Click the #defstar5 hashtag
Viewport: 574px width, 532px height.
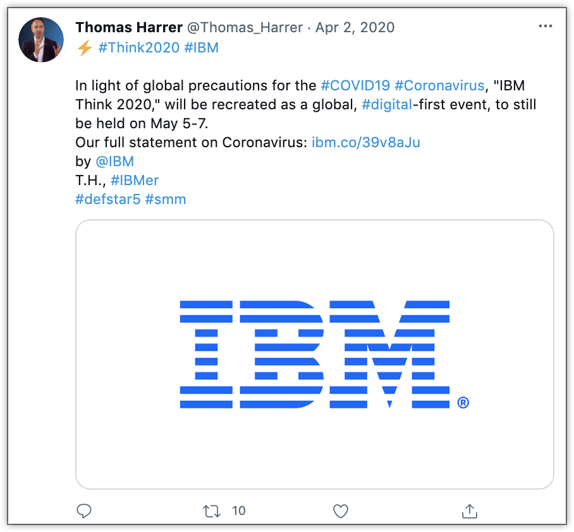107,199
